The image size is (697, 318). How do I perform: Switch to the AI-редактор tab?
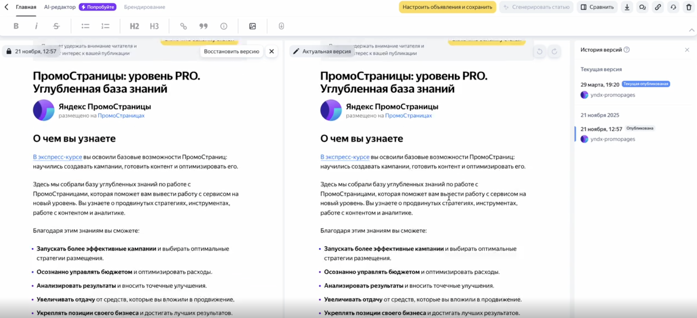(60, 7)
